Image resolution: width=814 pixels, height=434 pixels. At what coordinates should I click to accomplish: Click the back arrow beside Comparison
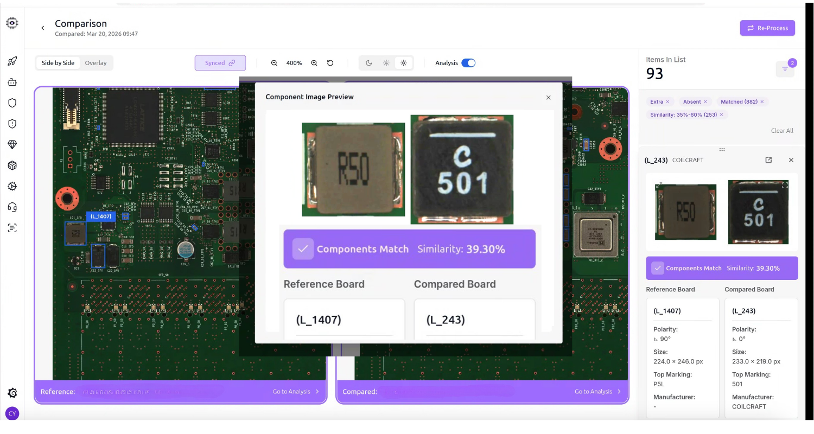(43, 28)
